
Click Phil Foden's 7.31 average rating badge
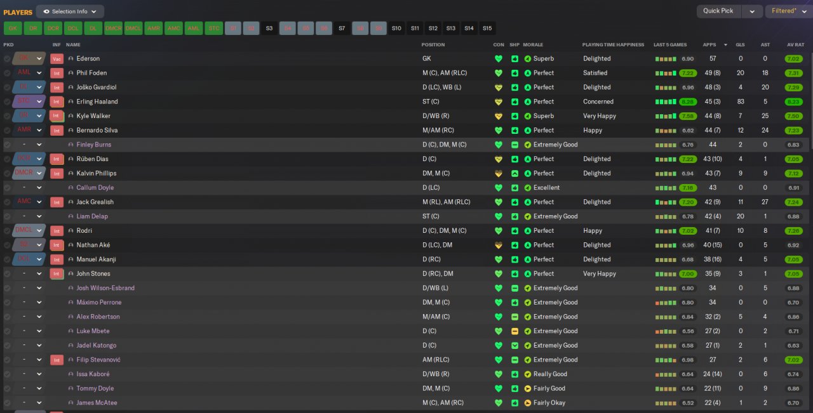click(793, 73)
